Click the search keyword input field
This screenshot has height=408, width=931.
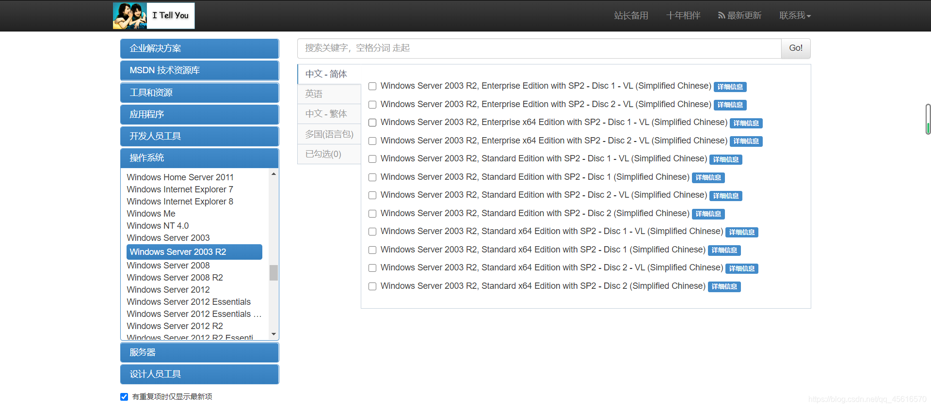(539, 48)
